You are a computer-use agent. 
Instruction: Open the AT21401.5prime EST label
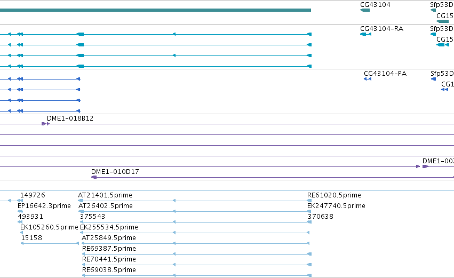(105, 195)
